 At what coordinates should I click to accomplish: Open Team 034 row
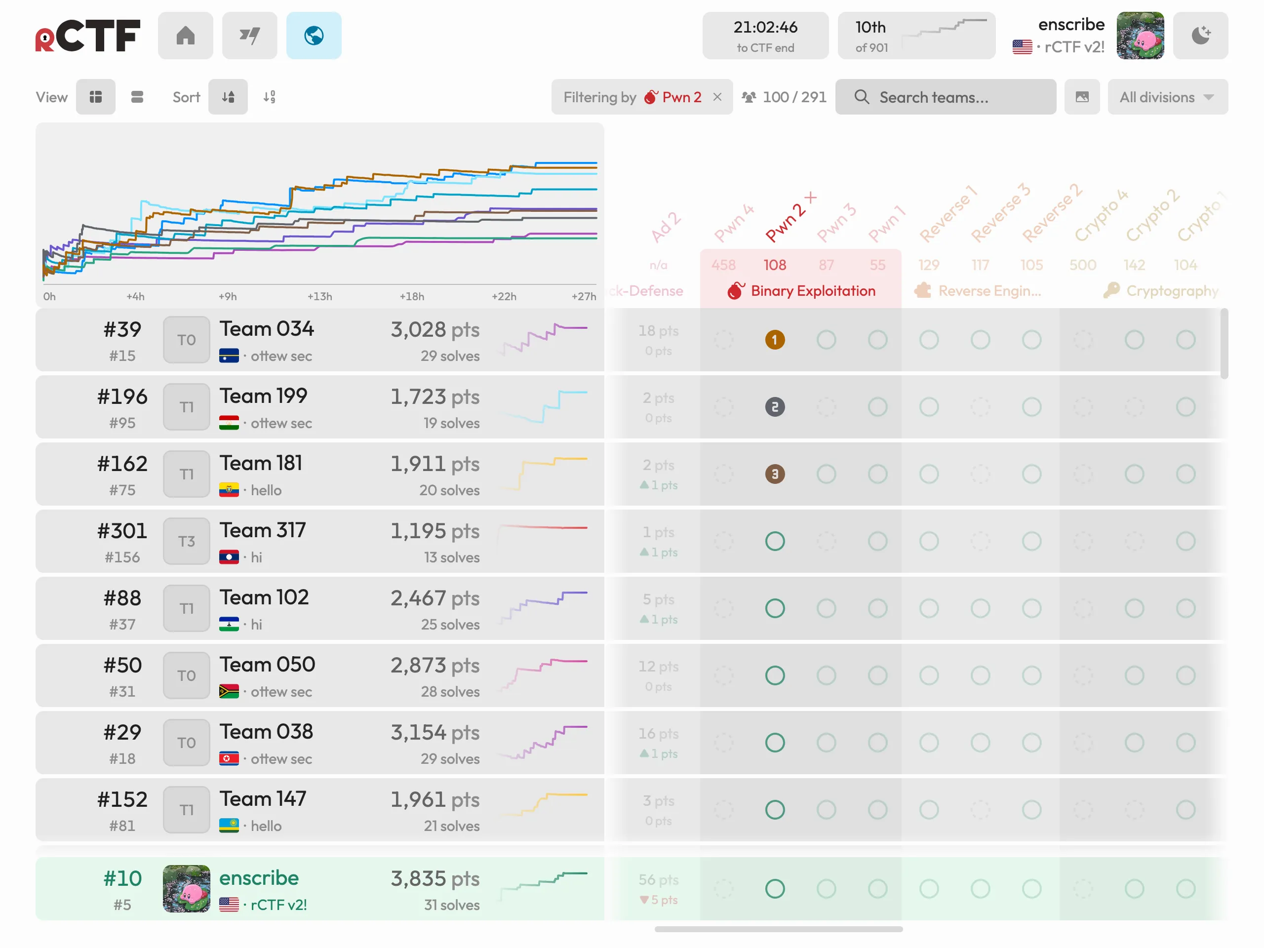[320, 340]
